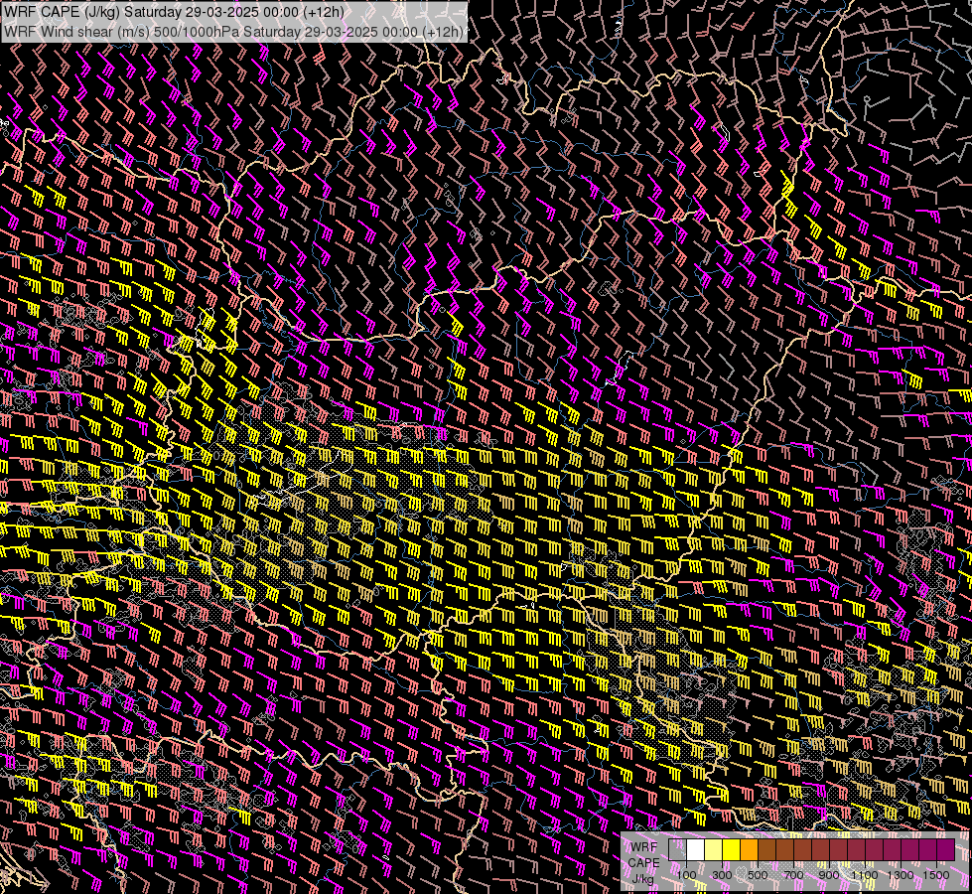Click the WRF Wind shear title line
Viewport: 972px width, 894px height.
(x=233, y=32)
